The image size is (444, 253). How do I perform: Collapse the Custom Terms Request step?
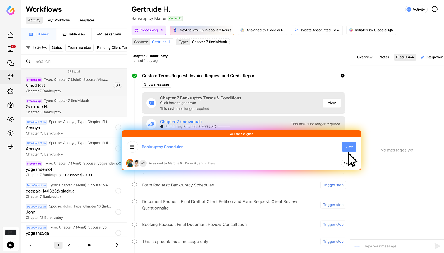pos(342,76)
